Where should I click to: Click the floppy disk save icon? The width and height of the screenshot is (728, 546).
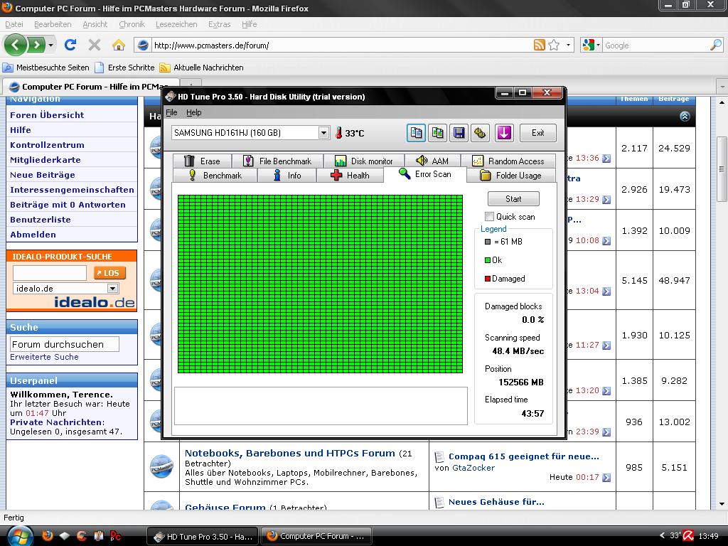pos(459,133)
